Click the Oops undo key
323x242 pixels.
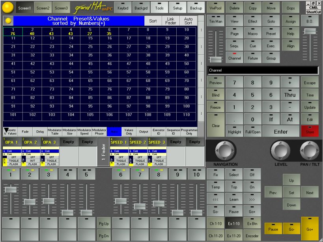tap(290, 7)
